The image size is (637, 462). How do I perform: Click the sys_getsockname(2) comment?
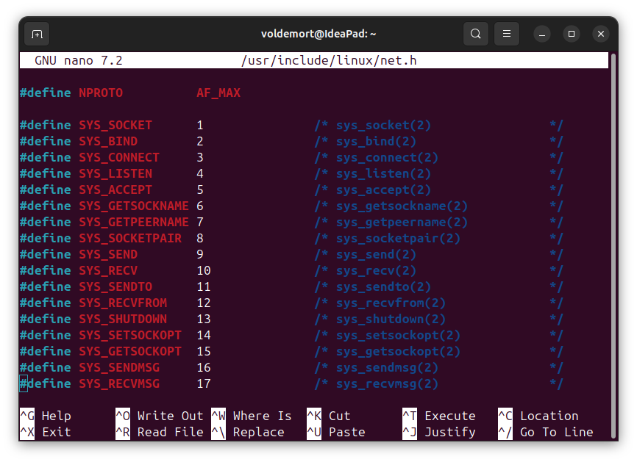coord(402,206)
